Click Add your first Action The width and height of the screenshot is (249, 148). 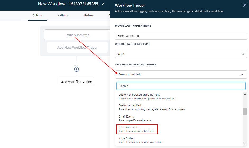(x=76, y=82)
